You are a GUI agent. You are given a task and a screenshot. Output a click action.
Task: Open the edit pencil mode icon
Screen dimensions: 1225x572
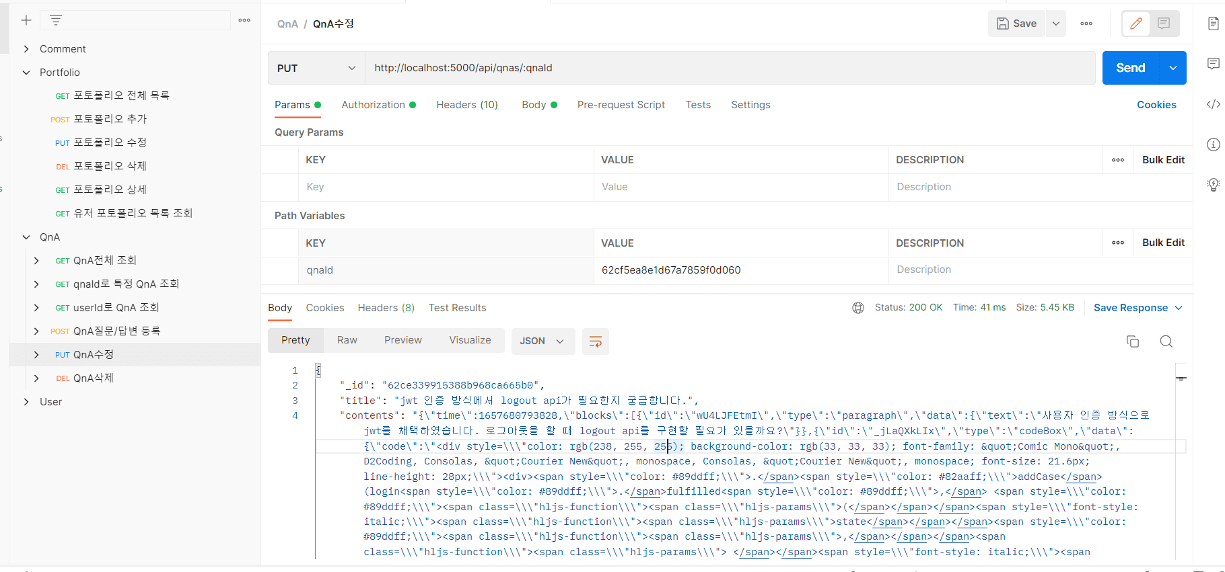click(1136, 24)
